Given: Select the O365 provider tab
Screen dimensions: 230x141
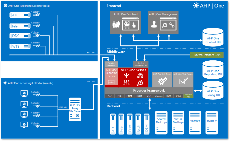Looking at the screenshot, I should point(178,96).
